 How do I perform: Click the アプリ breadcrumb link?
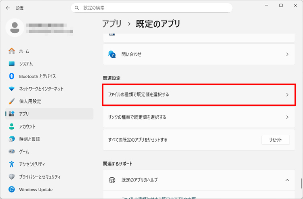112,24
